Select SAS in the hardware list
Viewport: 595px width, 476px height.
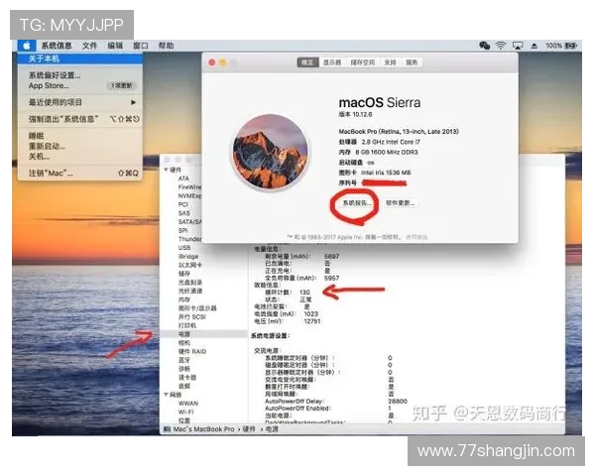point(184,213)
